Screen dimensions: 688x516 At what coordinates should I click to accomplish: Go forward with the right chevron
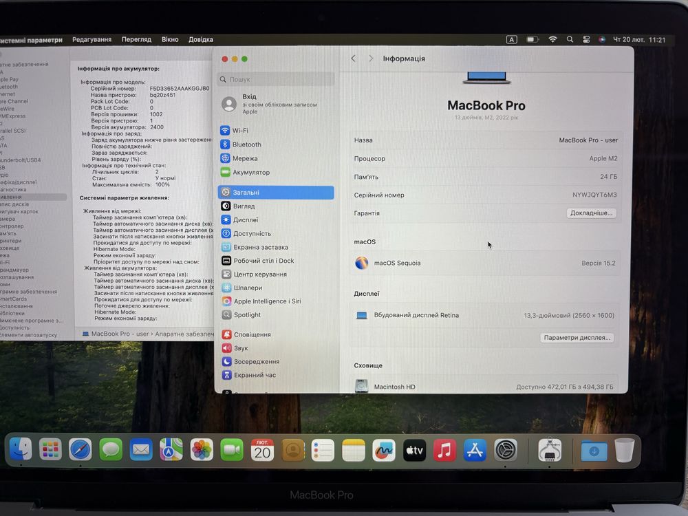(371, 58)
